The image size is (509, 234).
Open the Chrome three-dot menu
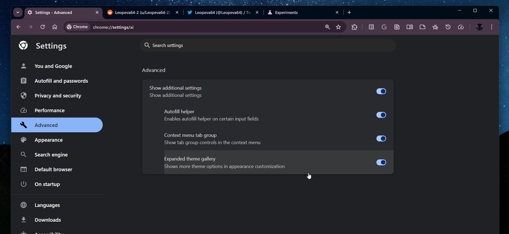492,27
